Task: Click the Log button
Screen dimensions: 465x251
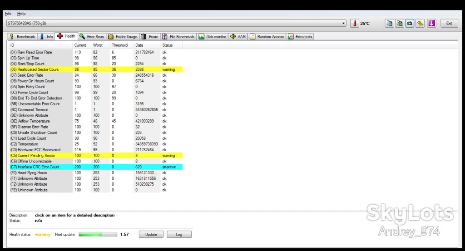Action: pyautogui.click(x=179, y=234)
